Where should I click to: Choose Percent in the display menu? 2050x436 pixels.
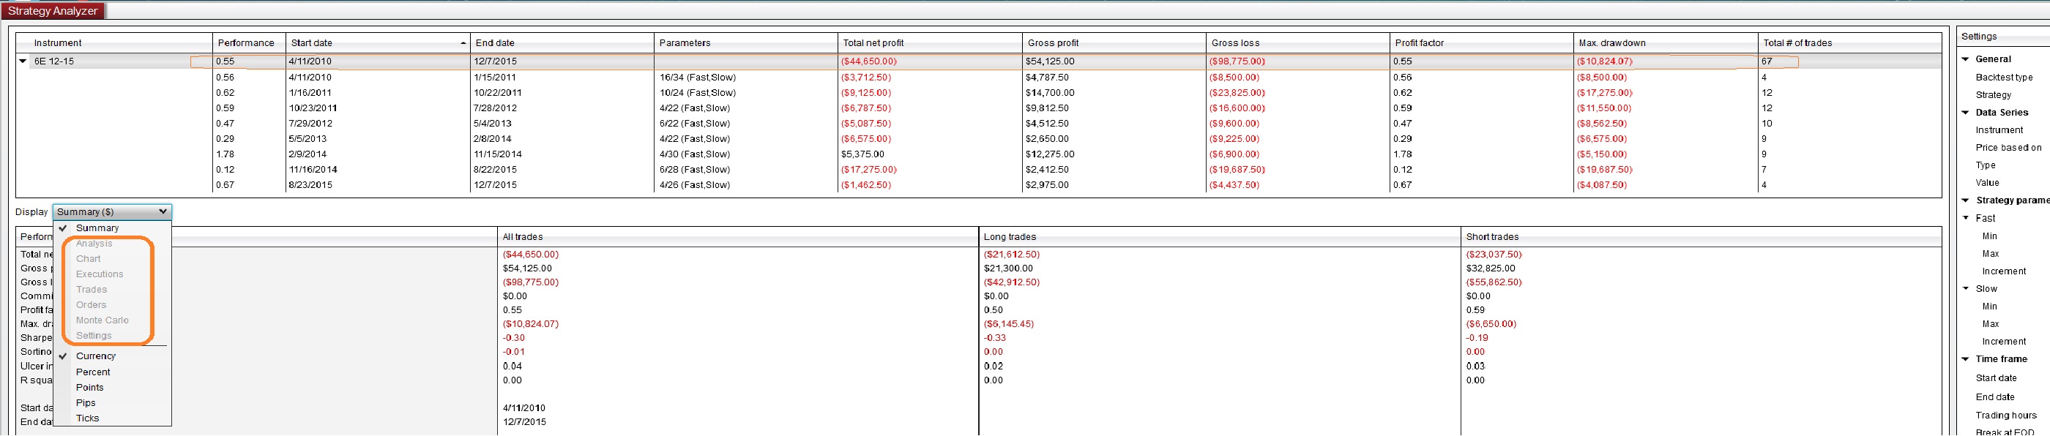coord(93,372)
